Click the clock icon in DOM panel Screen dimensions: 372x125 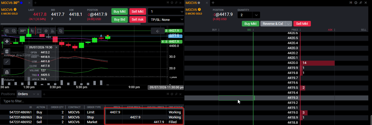pos(199,10)
